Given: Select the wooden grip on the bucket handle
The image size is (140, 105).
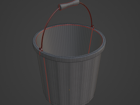Looking at the screenshot, I should pyautogui.click(x=69, y=5).
